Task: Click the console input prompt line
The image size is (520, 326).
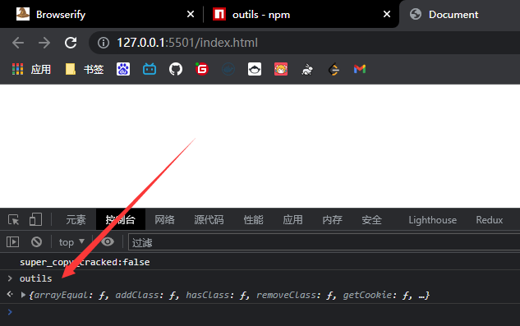Action: tap(260, 312)
